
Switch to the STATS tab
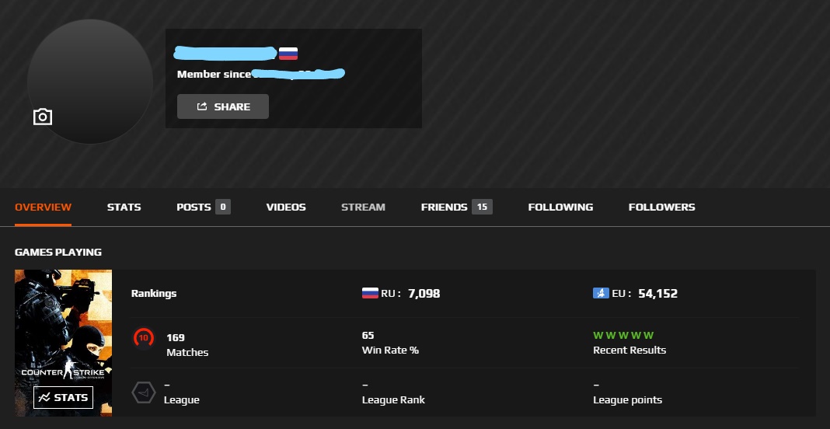coord(124,207)
